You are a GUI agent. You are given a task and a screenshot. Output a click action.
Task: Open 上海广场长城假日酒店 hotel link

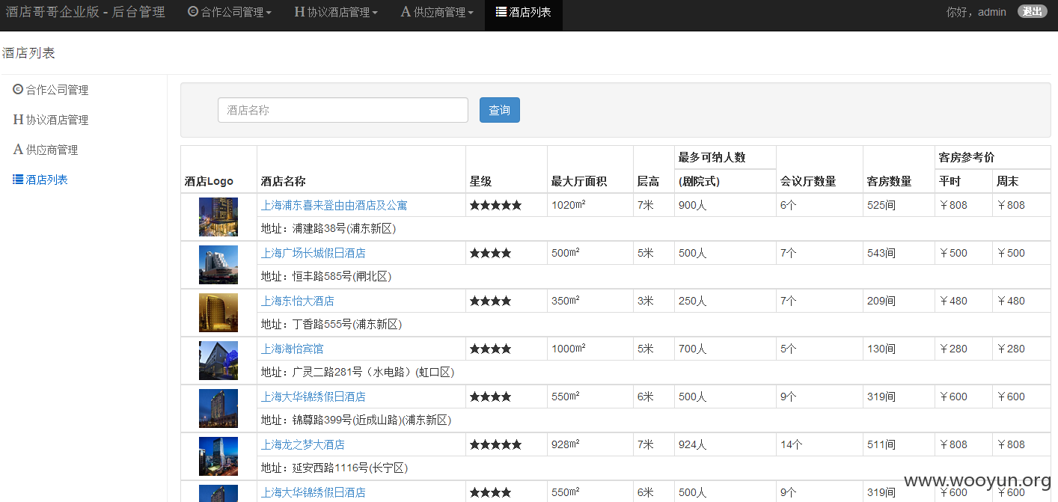[313, 253]
